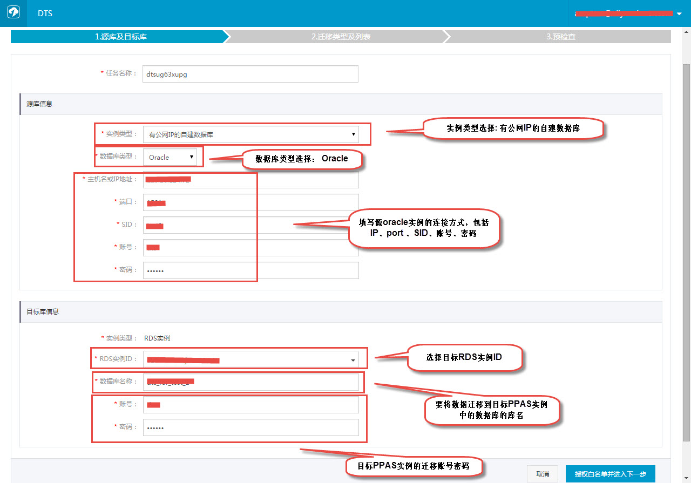The image size is (691, 483).
Task: Open the 数据库类型 dropdown showing Oracle
Action: click(x=193, y=157)
